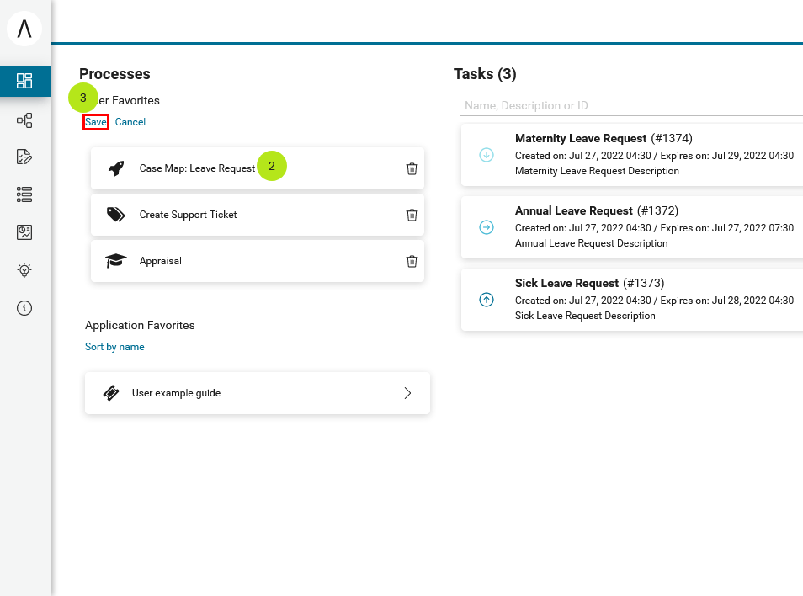Open the Statistics sidebar icon
Viewport: 803px width, 596px height.
[x=24, y=232]
